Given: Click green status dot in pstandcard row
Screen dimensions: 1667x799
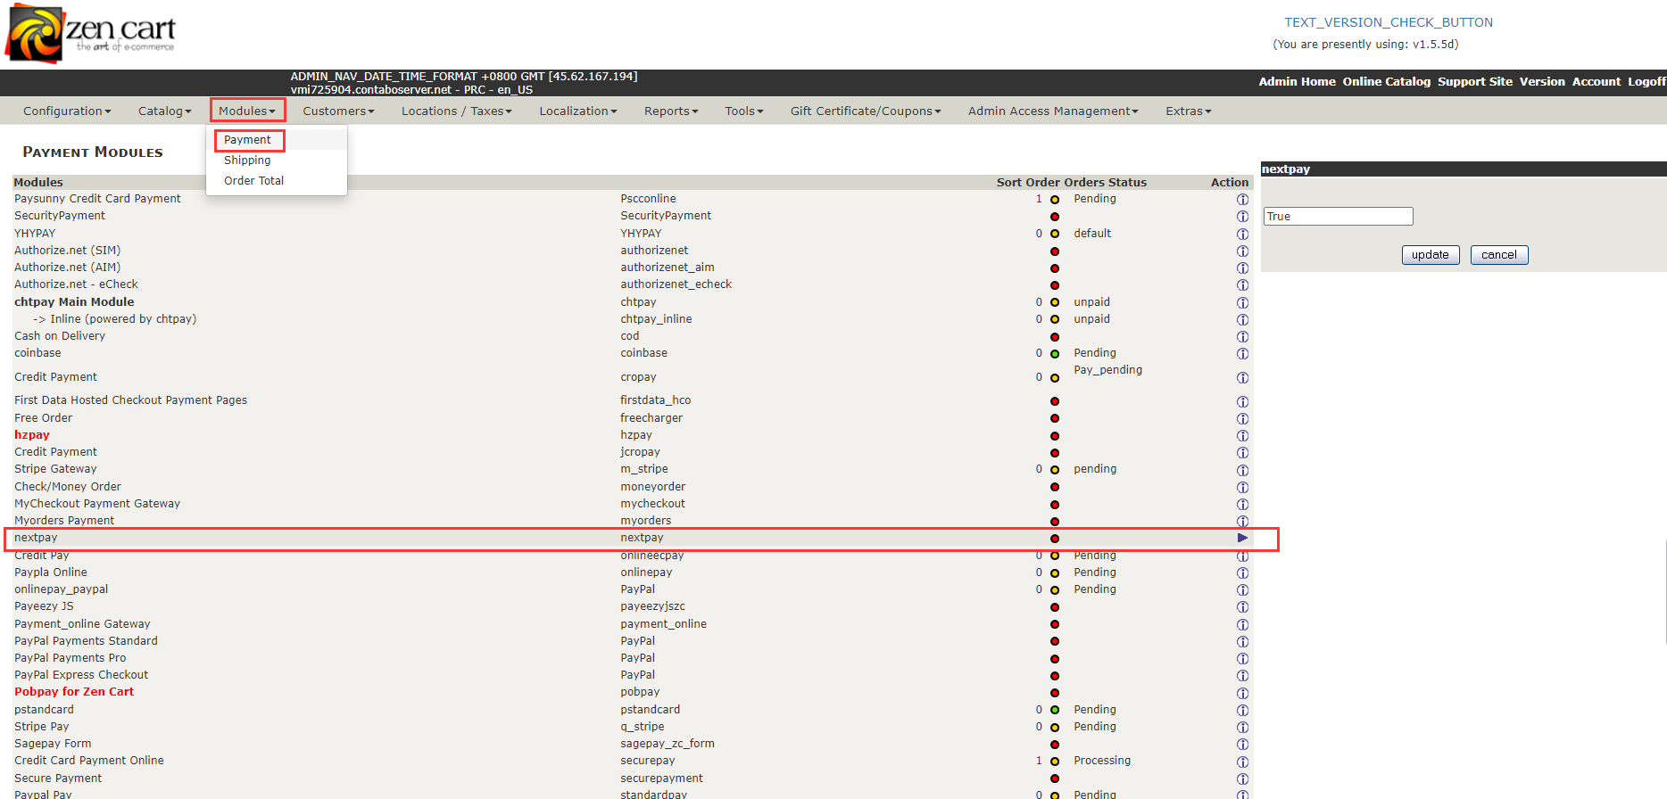Looking at the screenshot, I should [1055, 710].
